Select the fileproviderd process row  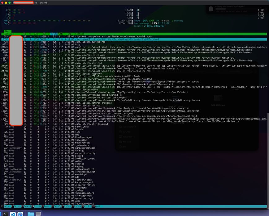[x=134, y=84]
